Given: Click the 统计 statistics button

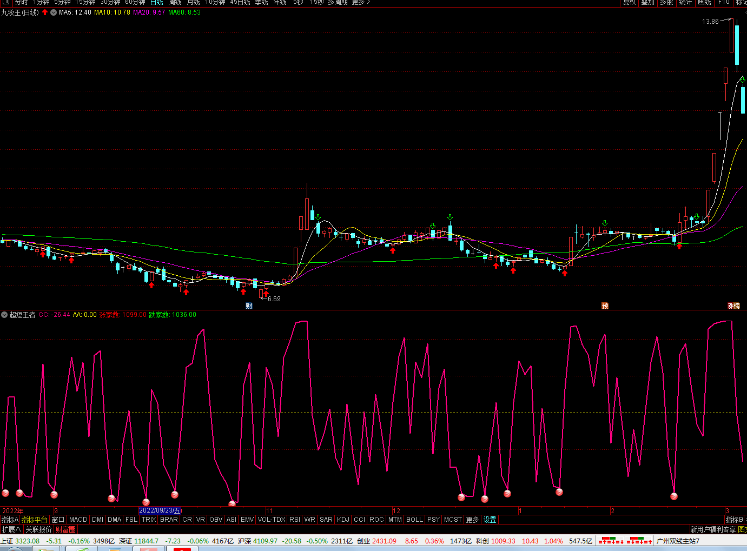Looking at the screenshot, I should [685, 2].
